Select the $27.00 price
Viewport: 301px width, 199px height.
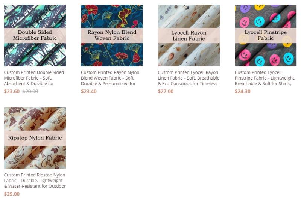pos(166,91)
